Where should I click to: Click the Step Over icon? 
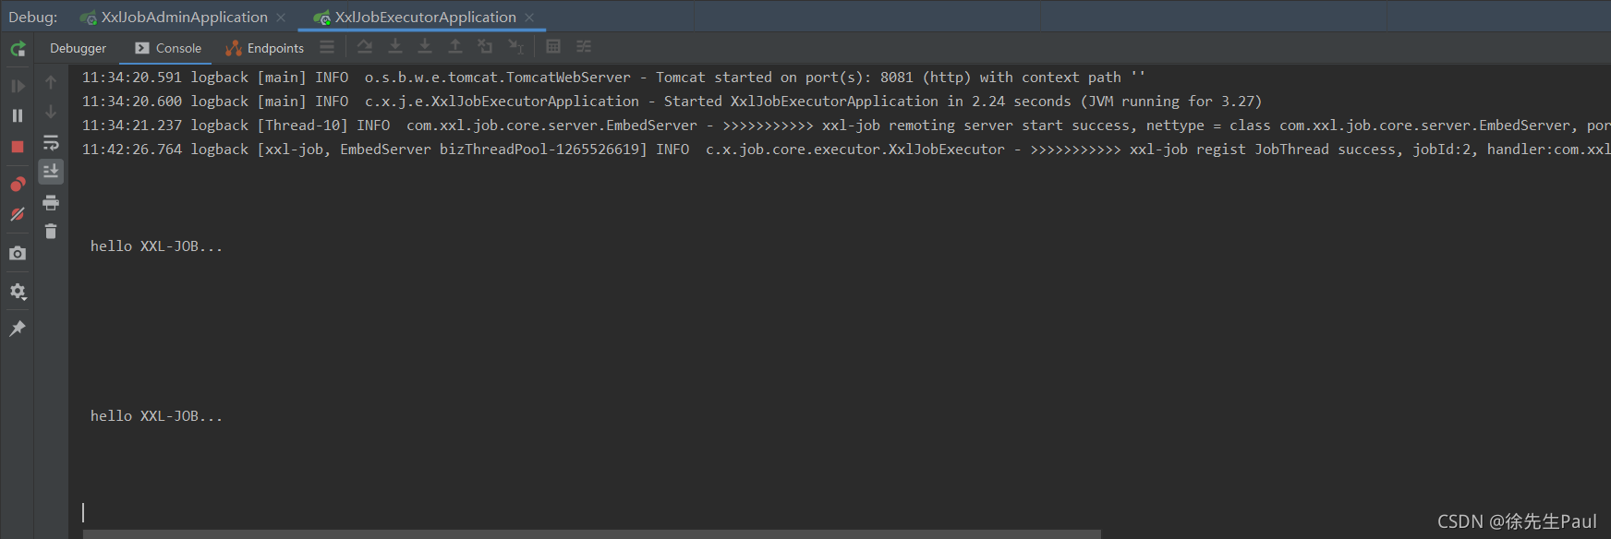click(365, 46)
